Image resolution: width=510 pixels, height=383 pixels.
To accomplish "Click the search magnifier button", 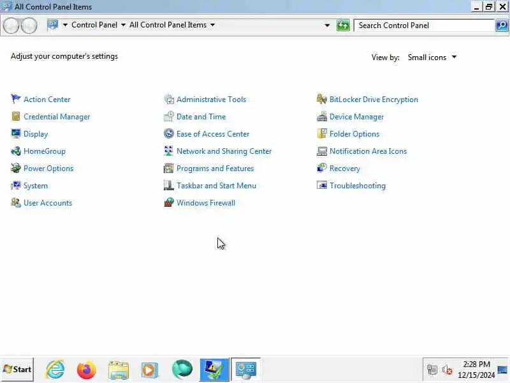I will 502,26.
